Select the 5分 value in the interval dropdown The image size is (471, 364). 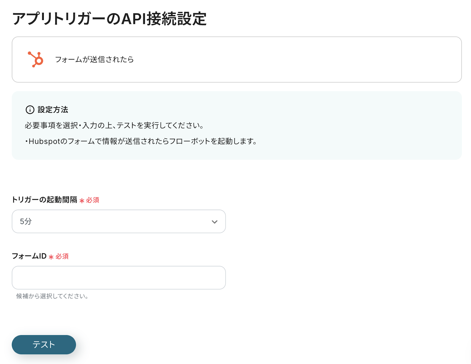coord(26,221)
